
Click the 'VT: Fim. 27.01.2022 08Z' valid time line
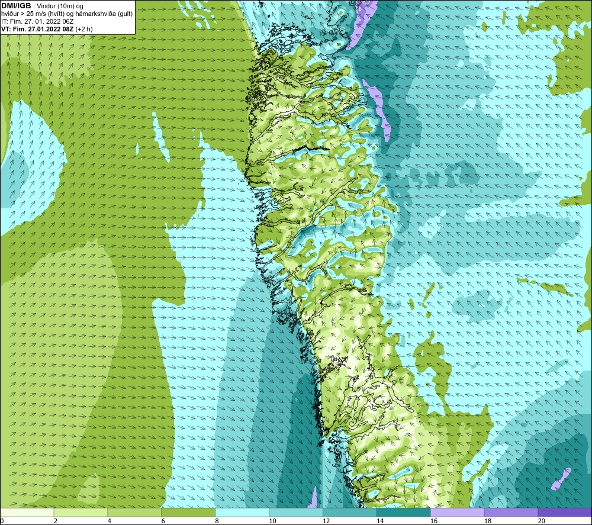click(x=47, y=29)
